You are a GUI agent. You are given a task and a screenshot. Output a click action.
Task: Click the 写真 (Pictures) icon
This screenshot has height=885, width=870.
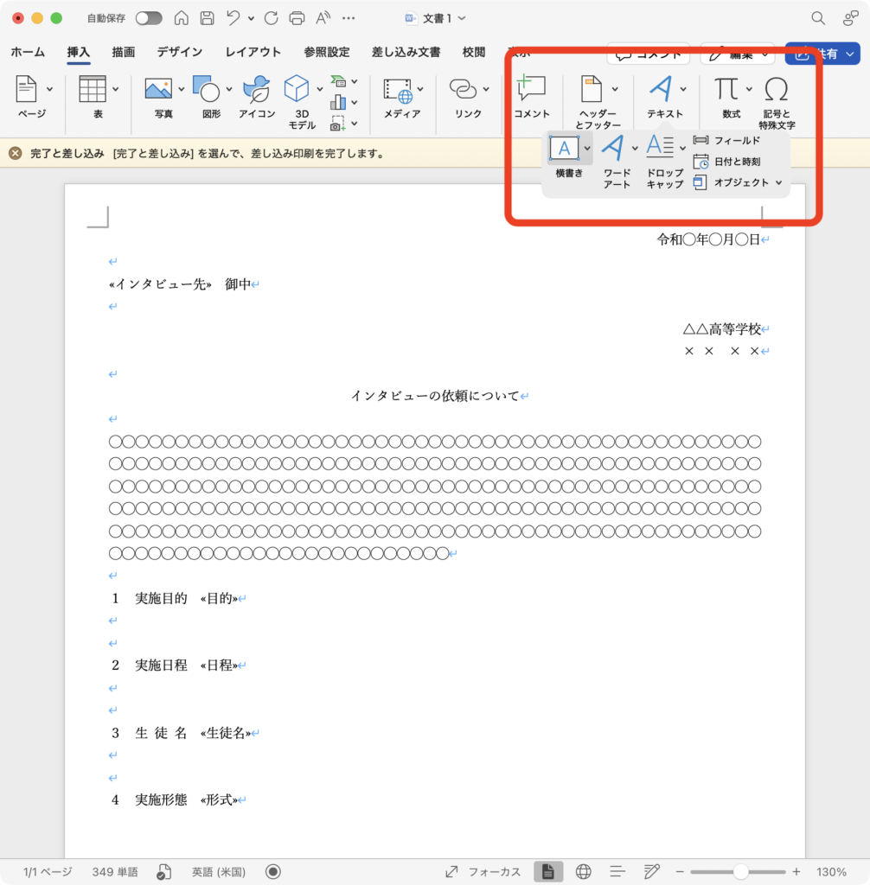point(158,89)
